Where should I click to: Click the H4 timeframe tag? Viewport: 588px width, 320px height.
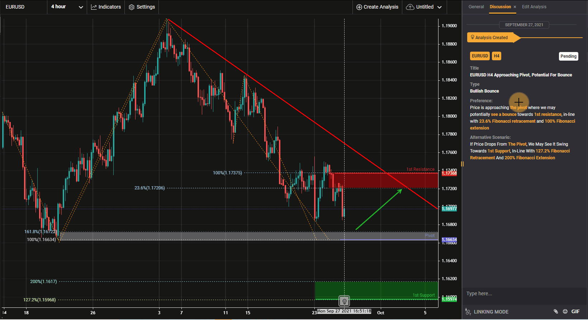497,56
